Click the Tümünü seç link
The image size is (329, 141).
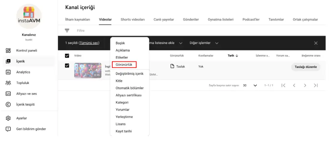pos(89,43)
